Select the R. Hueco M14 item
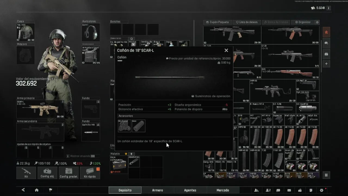Image resolution: width=348 pixels, height=196 pixels. tap(261, 108)
